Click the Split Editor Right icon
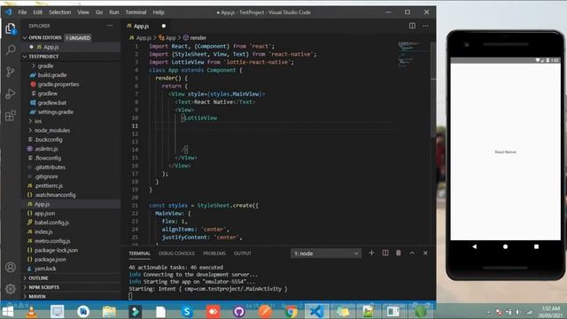This screenshot has height=319, width=567. click(412, 26)
